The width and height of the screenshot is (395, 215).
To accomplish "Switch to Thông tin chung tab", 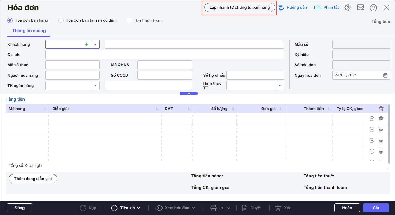I will [x=29, y=31].
